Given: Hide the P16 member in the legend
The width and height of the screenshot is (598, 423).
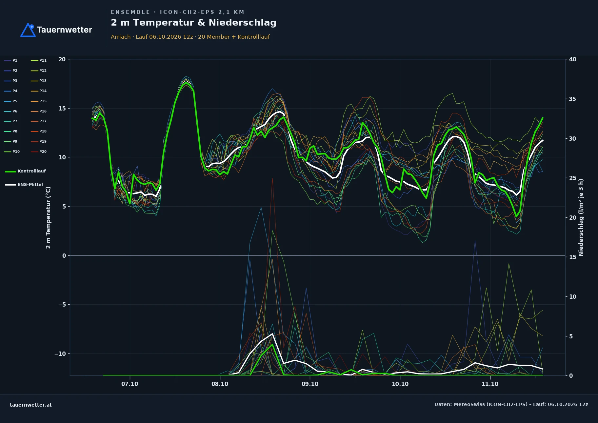Looking at the screenshot, I should (x=39, y=111).
